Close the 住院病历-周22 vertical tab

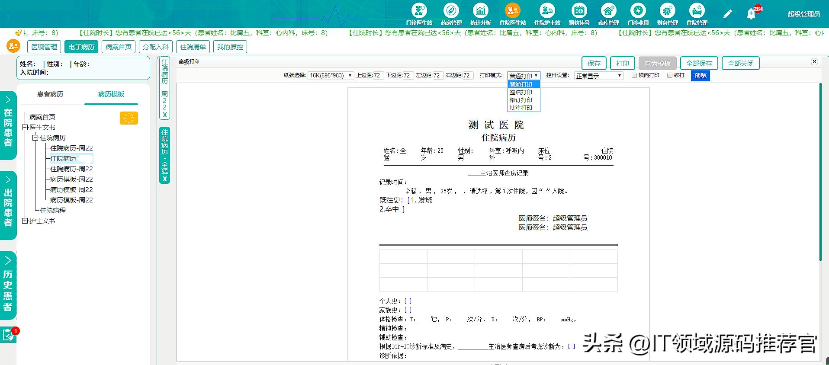[164, 115]
